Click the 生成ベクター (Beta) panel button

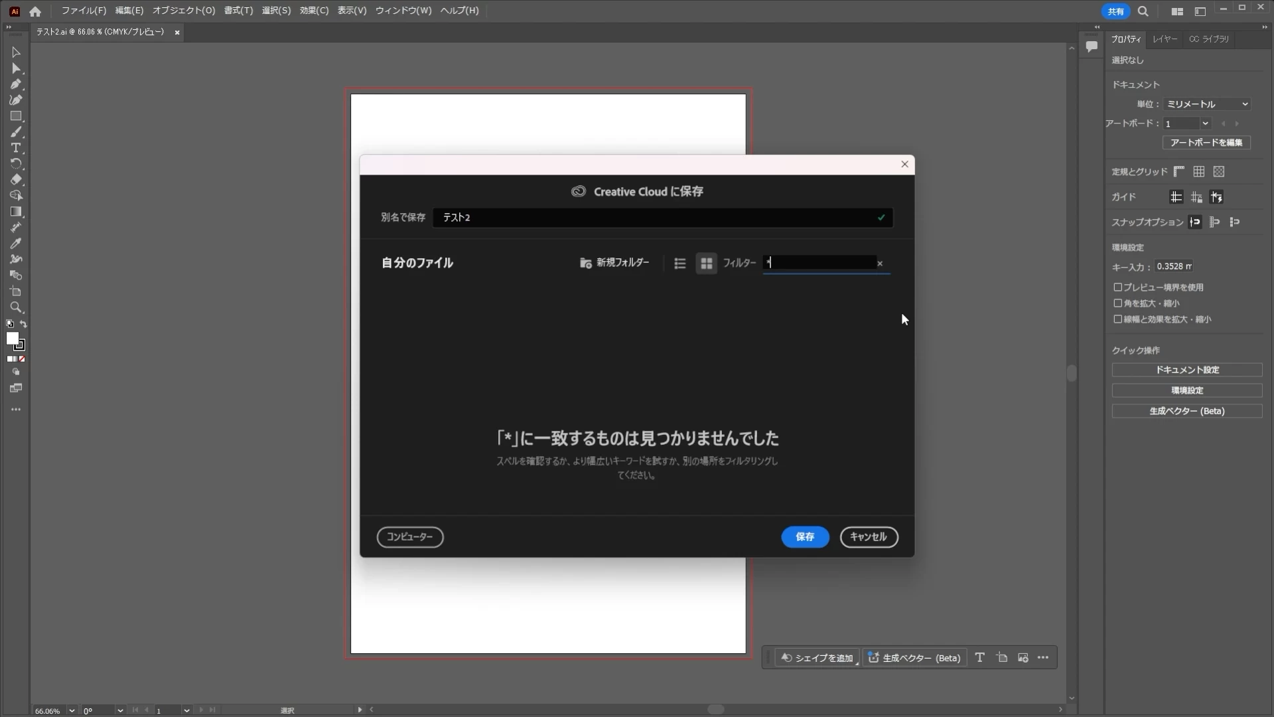click(1187, 411)
